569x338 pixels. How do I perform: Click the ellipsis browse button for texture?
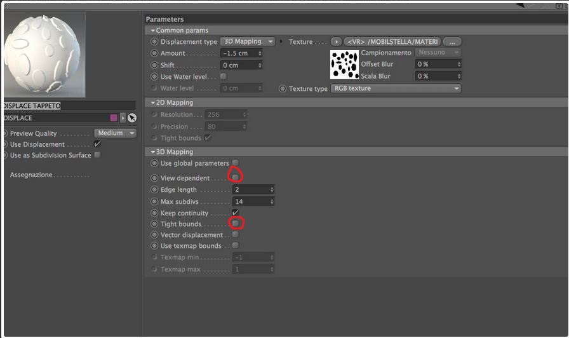tap(452, 42)
